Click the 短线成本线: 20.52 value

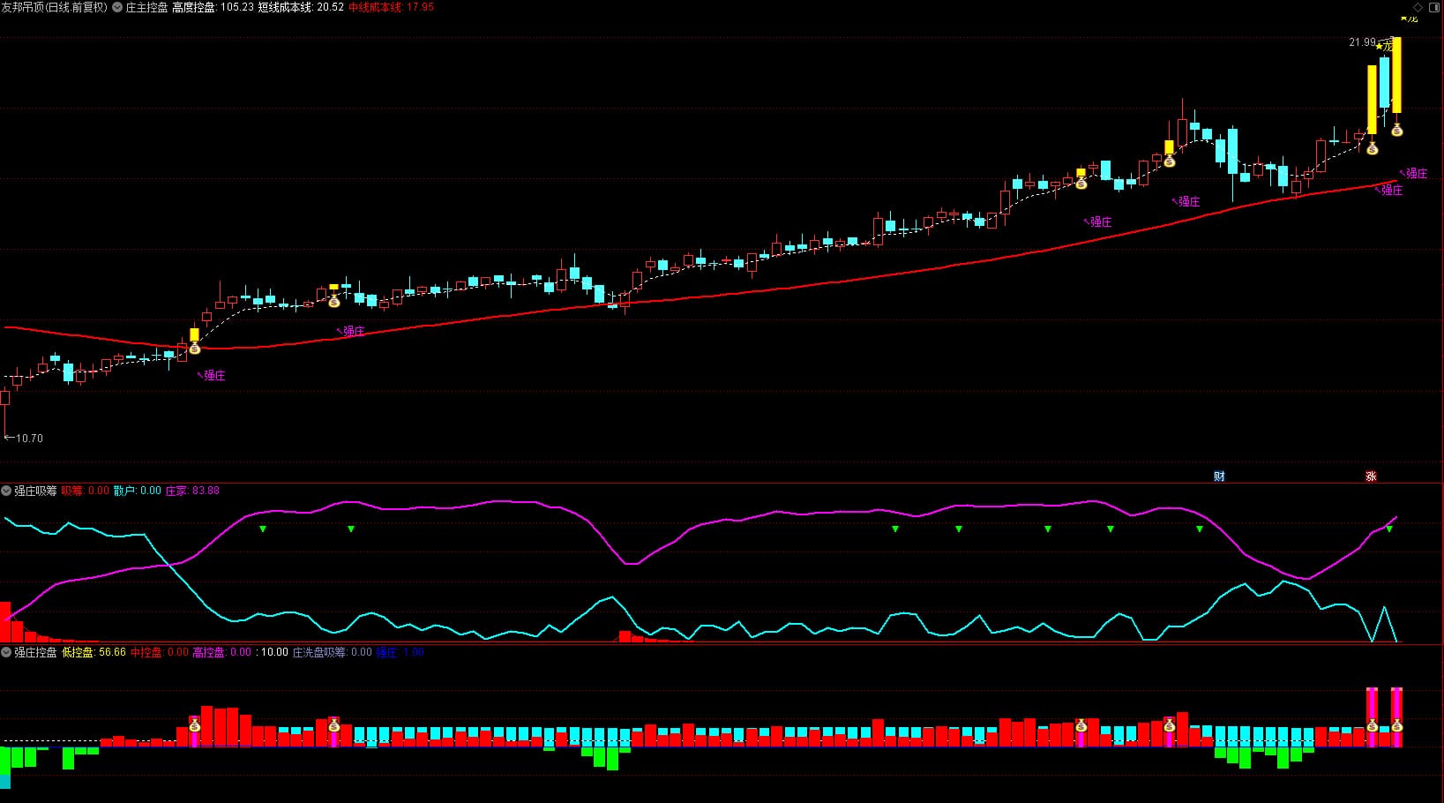tap(301, 7)
